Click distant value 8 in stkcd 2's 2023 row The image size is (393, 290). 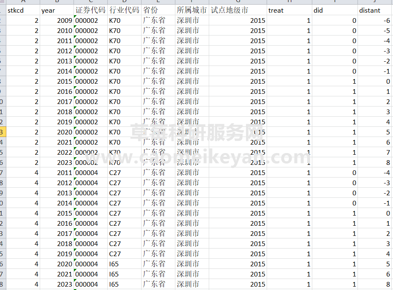tap(375, 163)
